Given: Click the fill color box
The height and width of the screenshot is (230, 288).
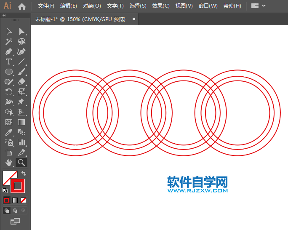Looking at the screenshot, I should coord(7,175).
